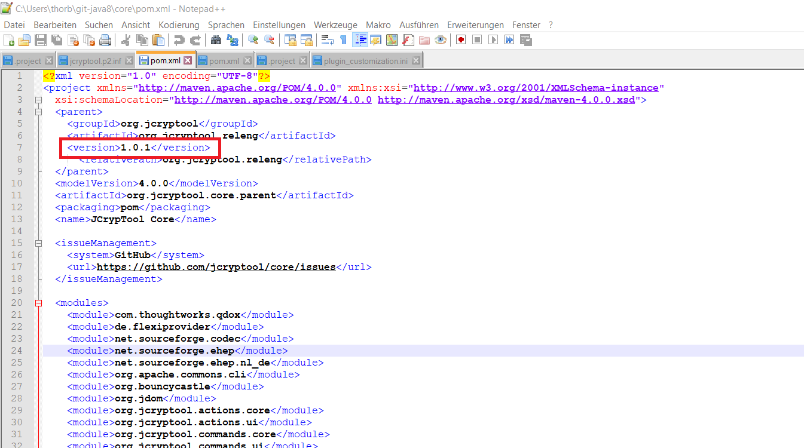Collapse the modules section fold marker

[x=39, y=303]
